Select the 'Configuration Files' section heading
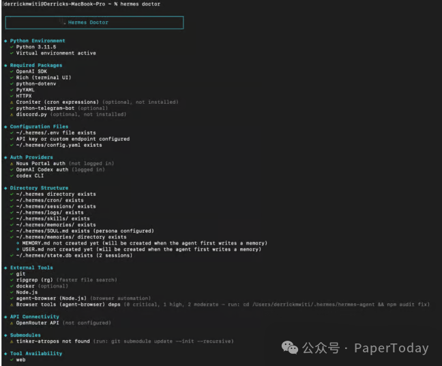This screenshot has width=442, height=366. [39, 127]
